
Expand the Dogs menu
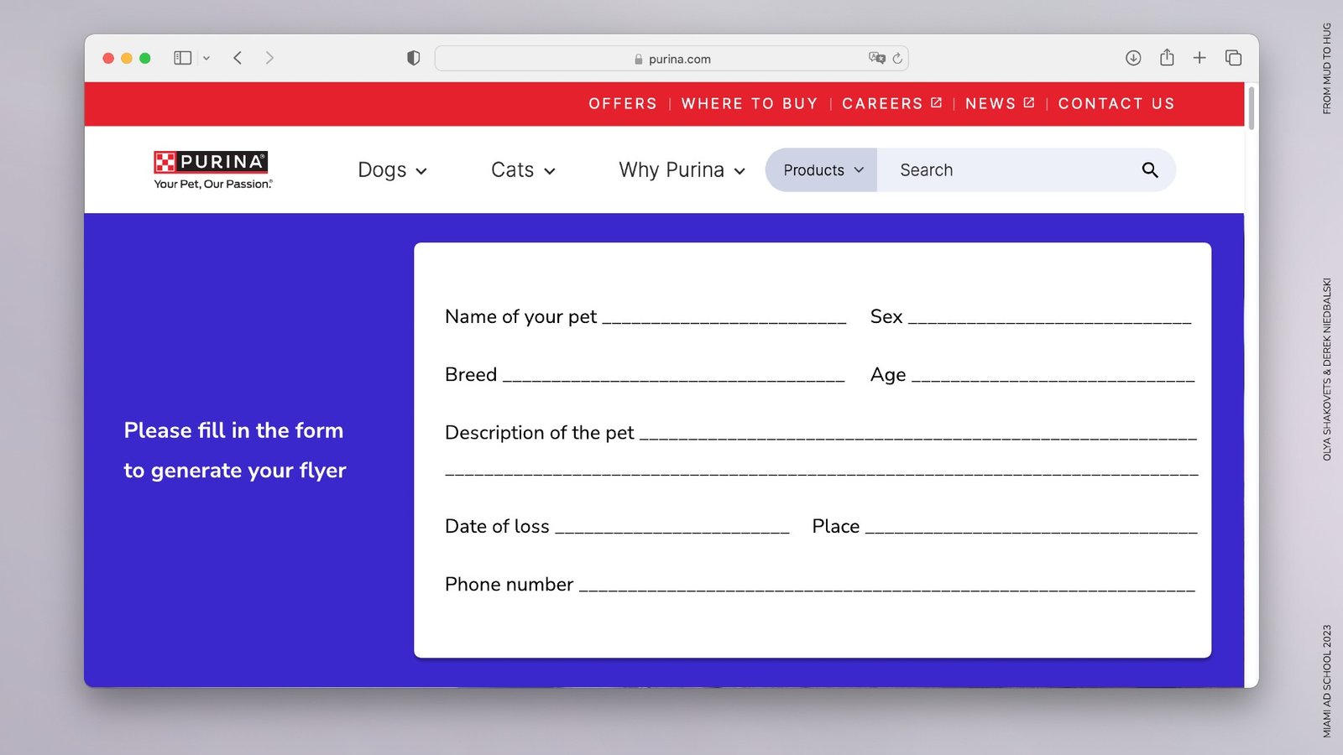click(392, 170)
